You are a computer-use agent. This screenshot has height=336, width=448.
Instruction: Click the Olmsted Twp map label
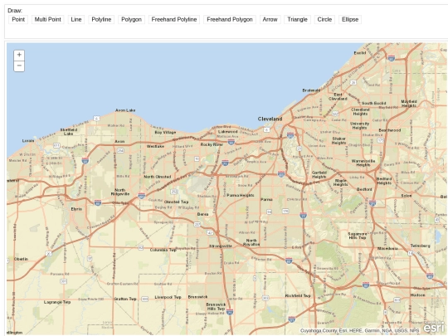tap(176, 202)
